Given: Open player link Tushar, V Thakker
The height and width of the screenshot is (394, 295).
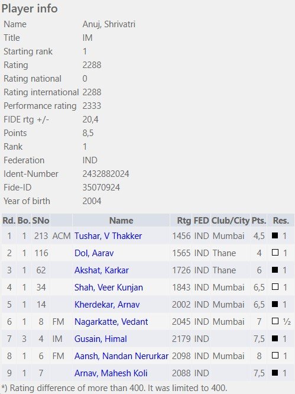Looking at the screenshot, I should 108,236.
